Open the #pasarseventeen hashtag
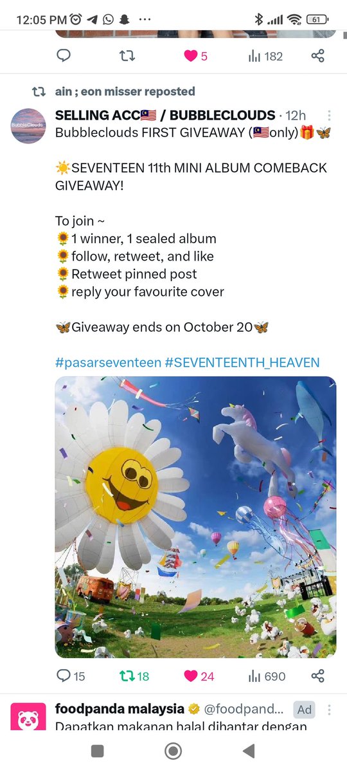 click(108, 362)
